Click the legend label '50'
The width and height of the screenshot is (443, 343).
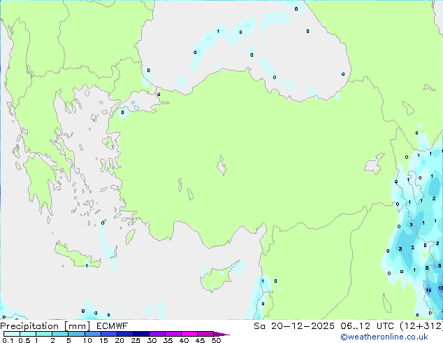216,340
